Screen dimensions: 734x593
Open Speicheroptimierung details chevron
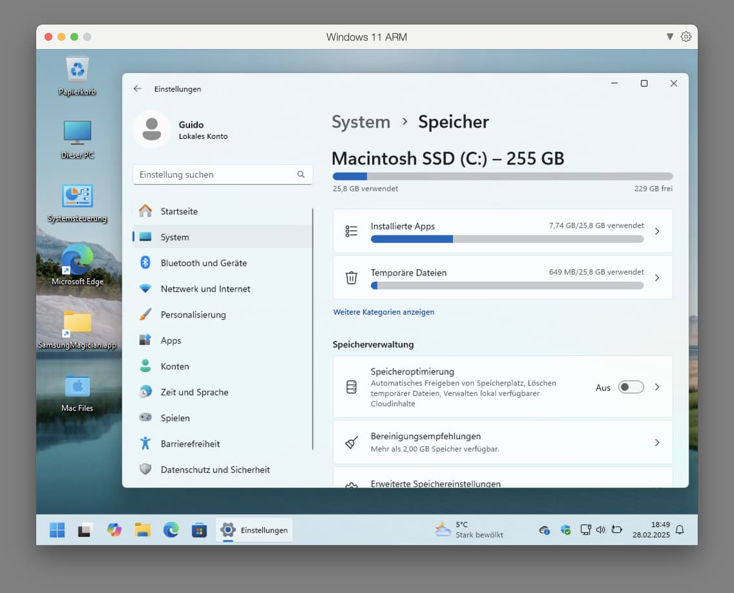657,387
